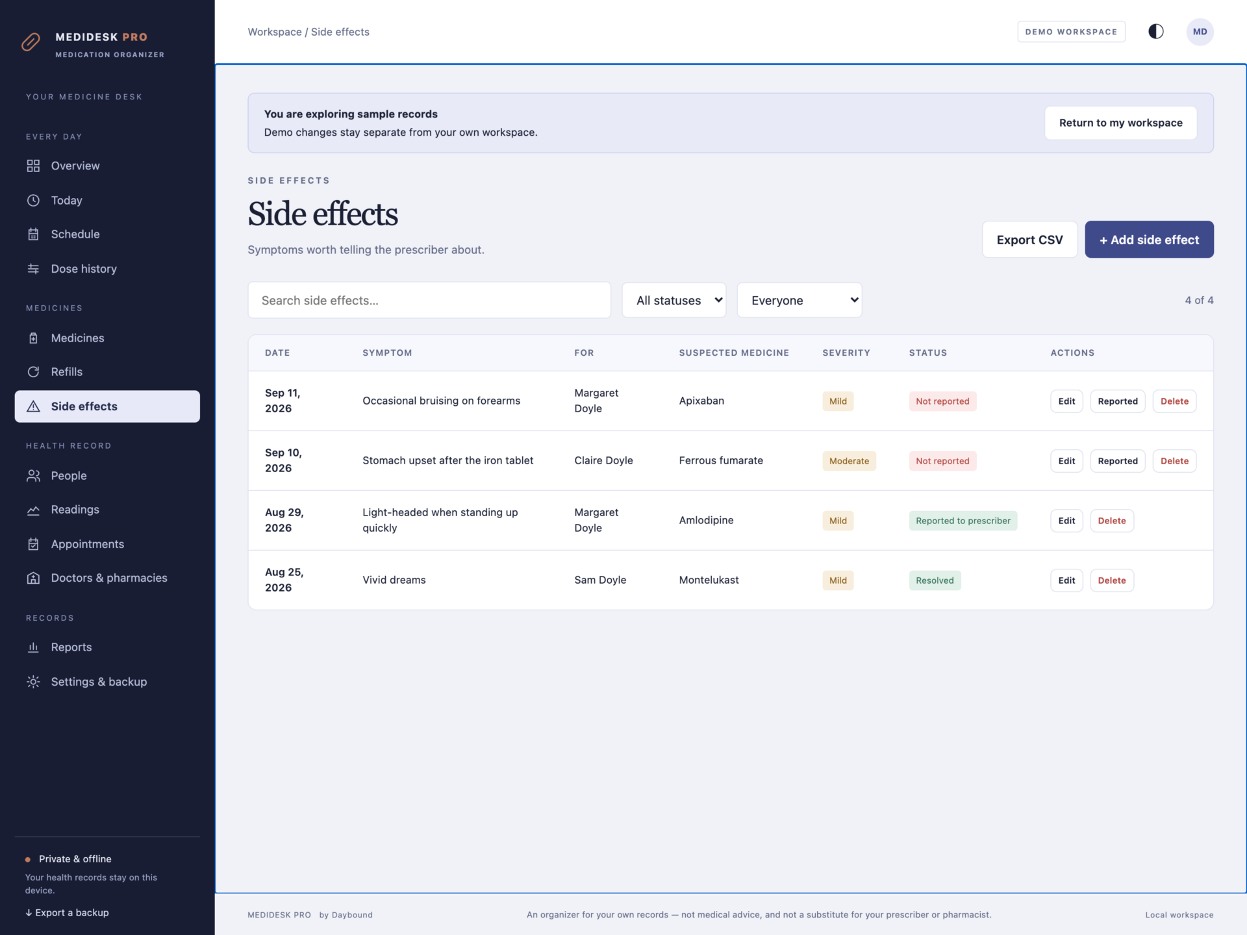This screenshot has width=1247, height=935.
Task: Click the MediDesk Pro paperclip logo icon
Action: (31, 42)
